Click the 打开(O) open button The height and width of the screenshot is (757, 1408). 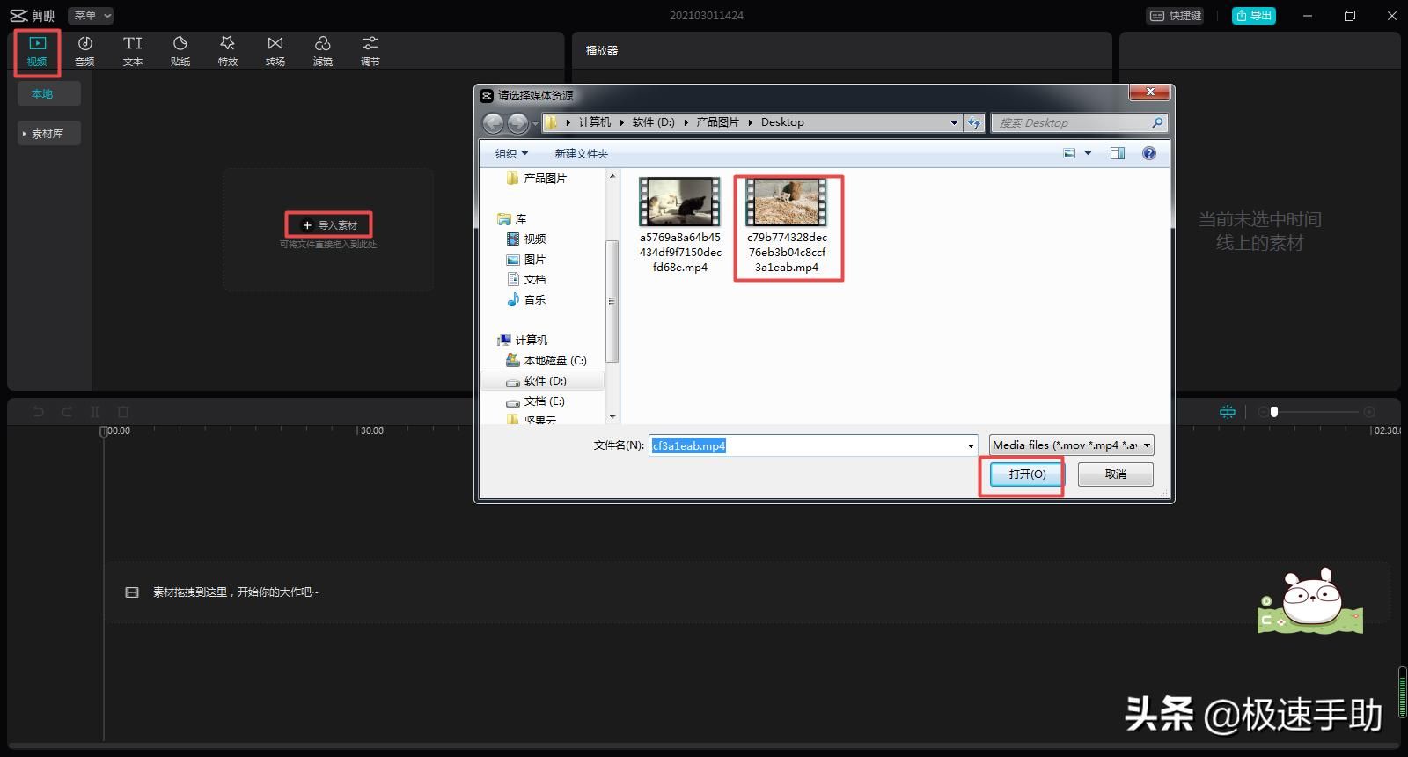coord(1027,474)
